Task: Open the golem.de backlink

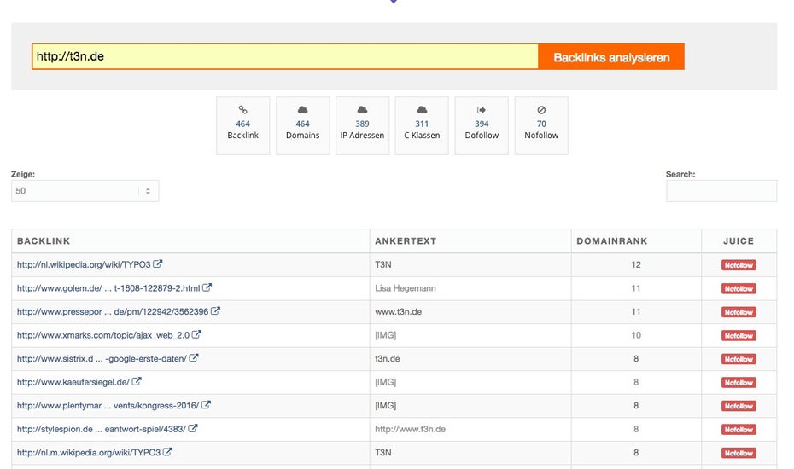Action: 108,288
